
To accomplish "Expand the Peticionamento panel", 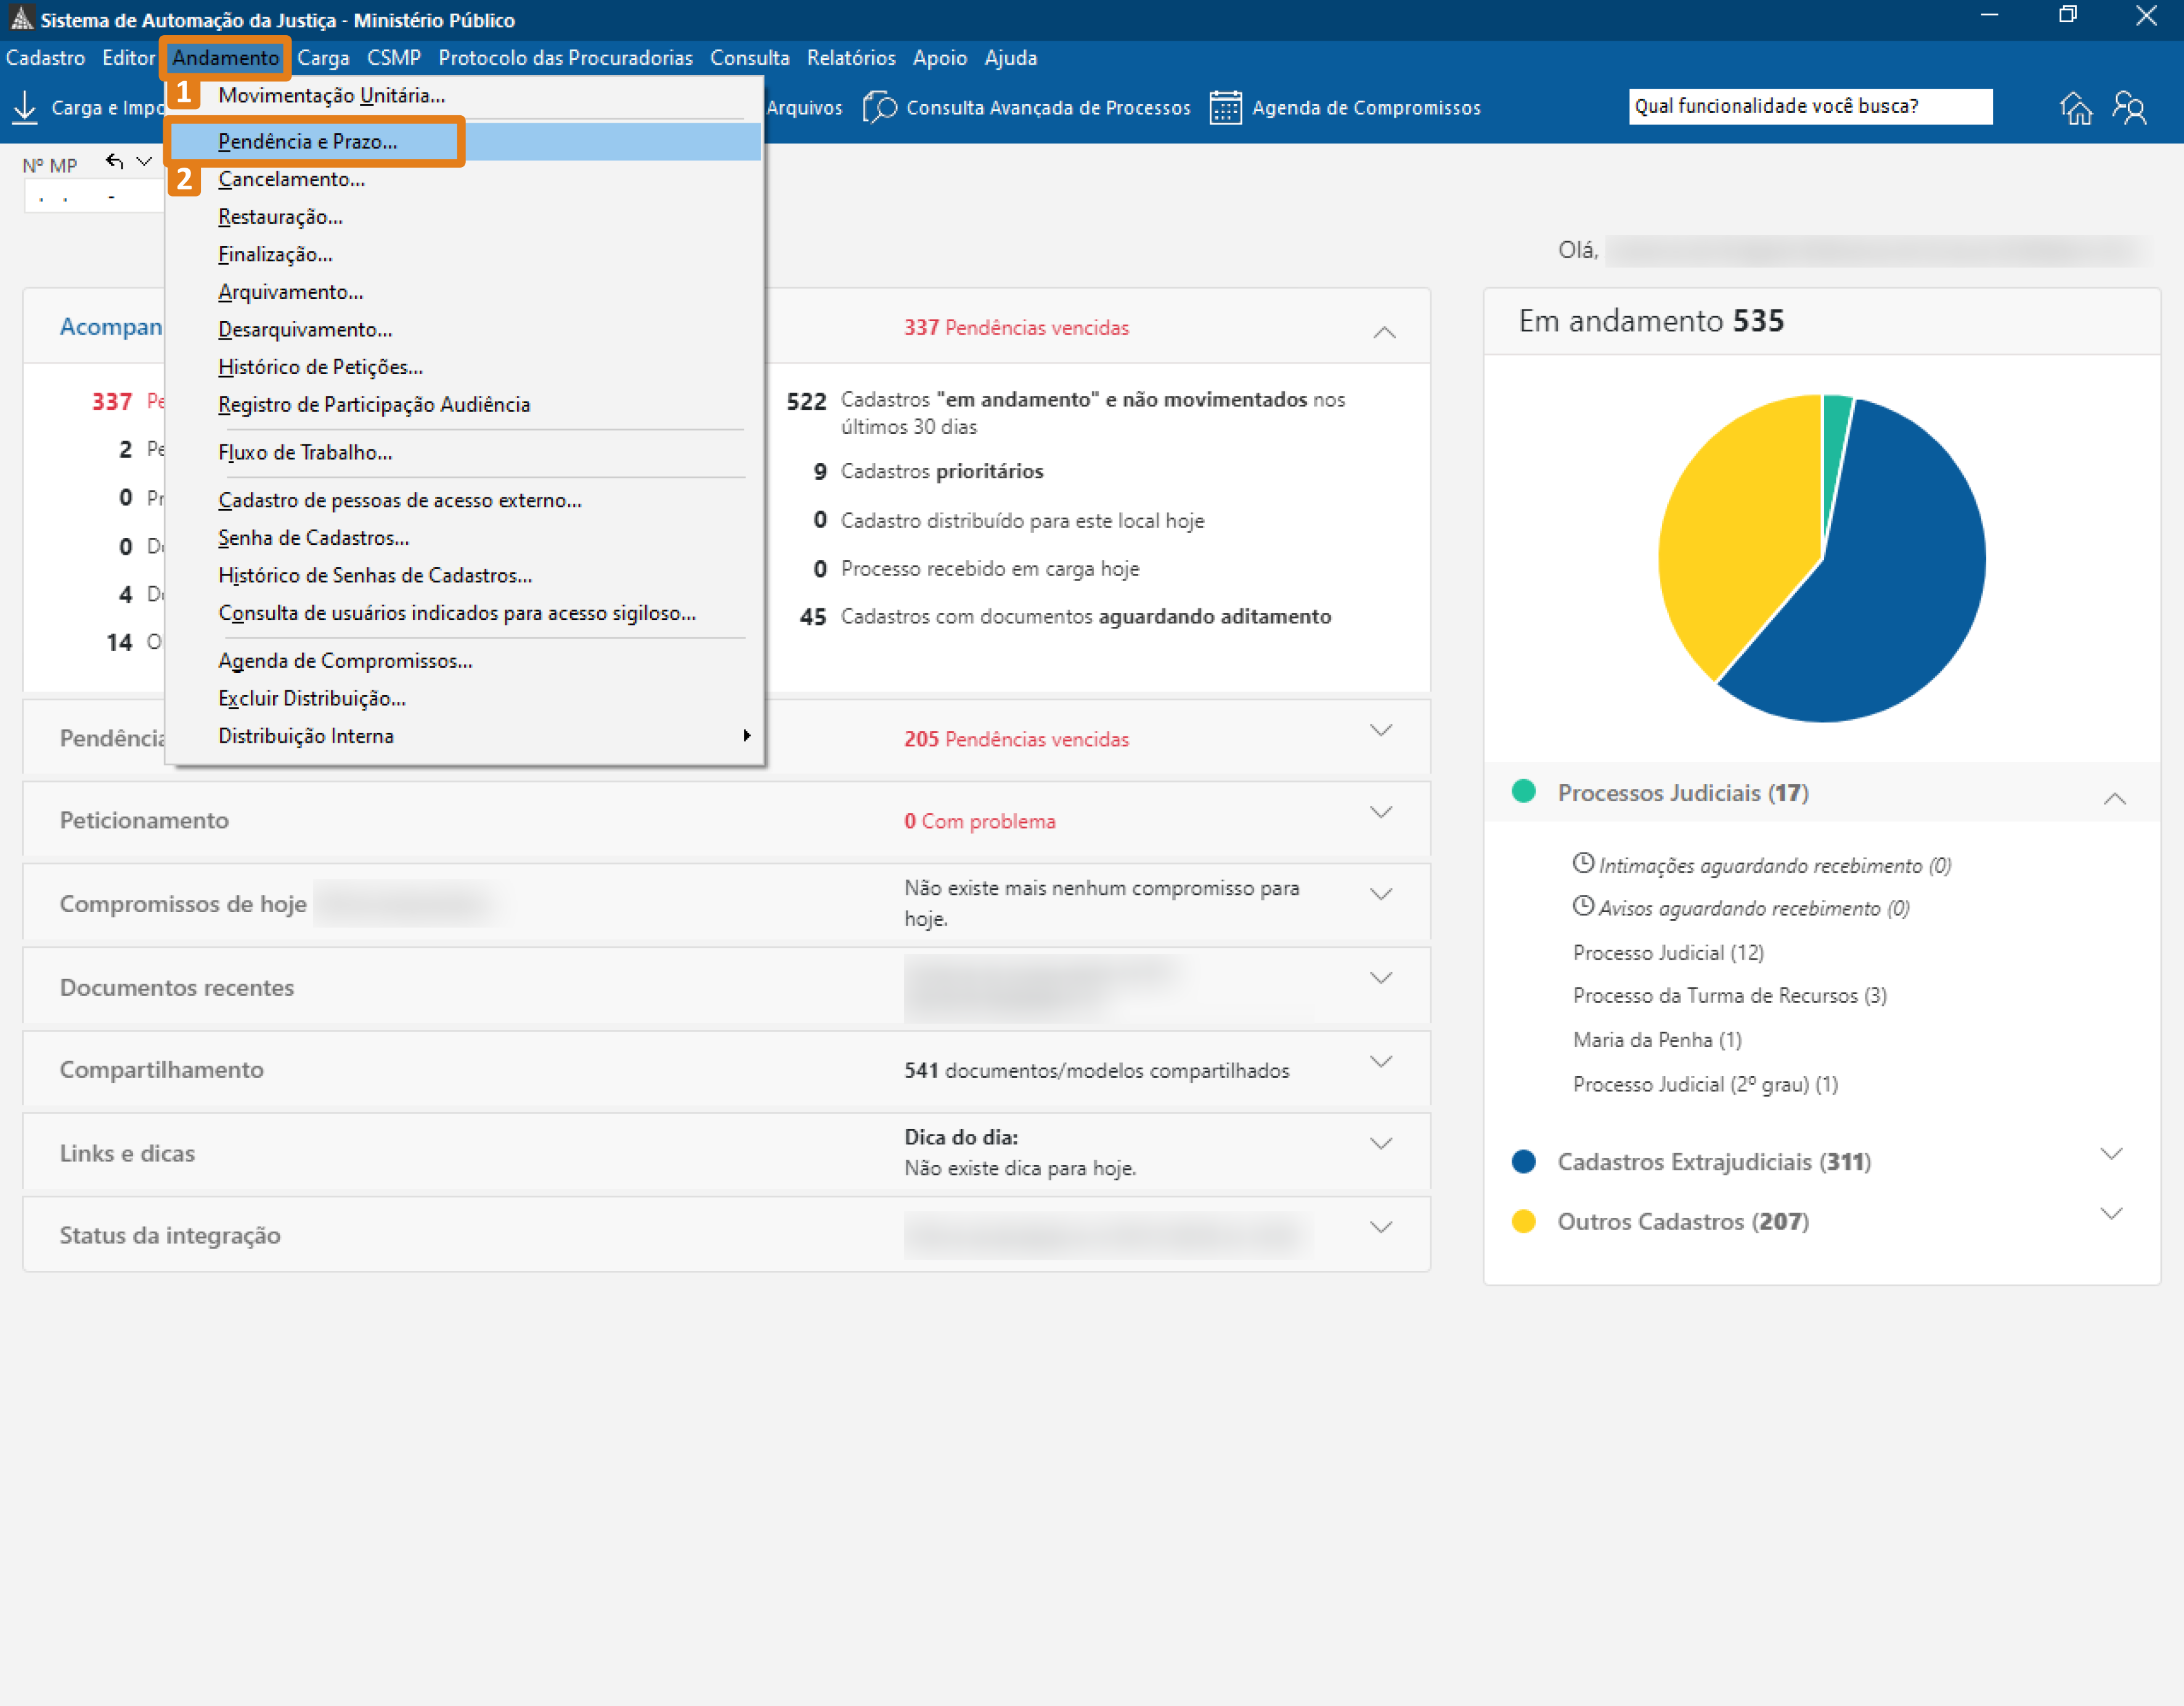I will pos(1381,812).
